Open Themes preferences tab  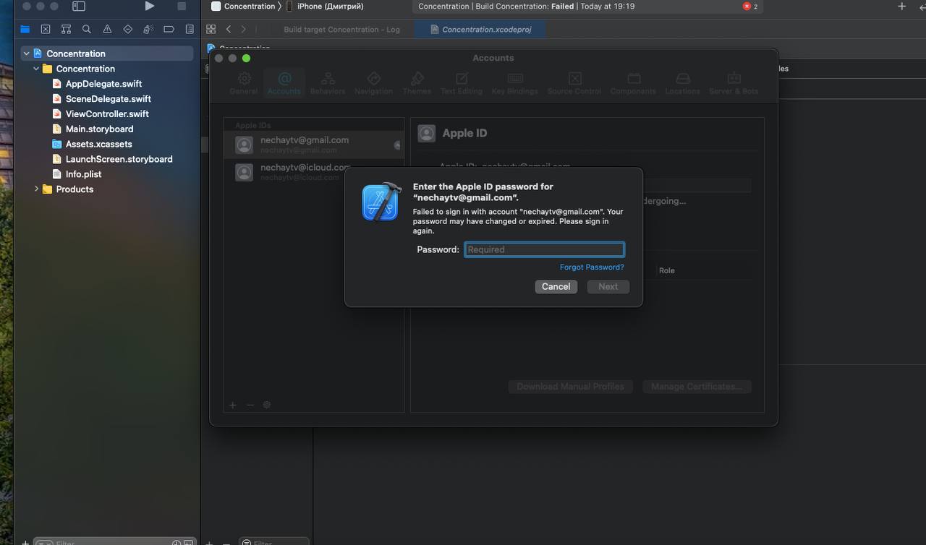[417, 83]
